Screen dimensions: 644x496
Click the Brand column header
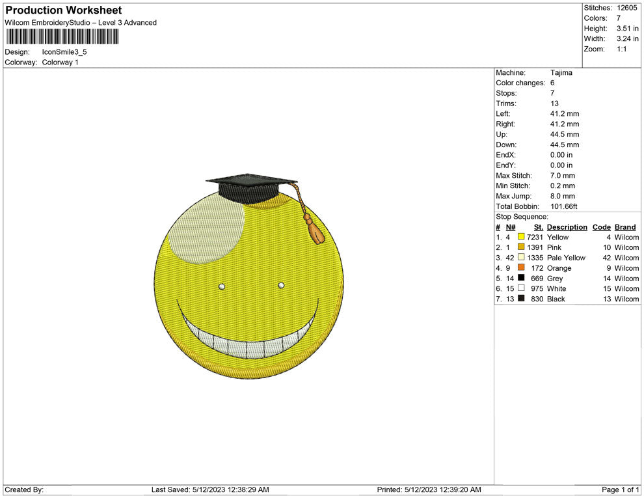click(x=625, y=227)
